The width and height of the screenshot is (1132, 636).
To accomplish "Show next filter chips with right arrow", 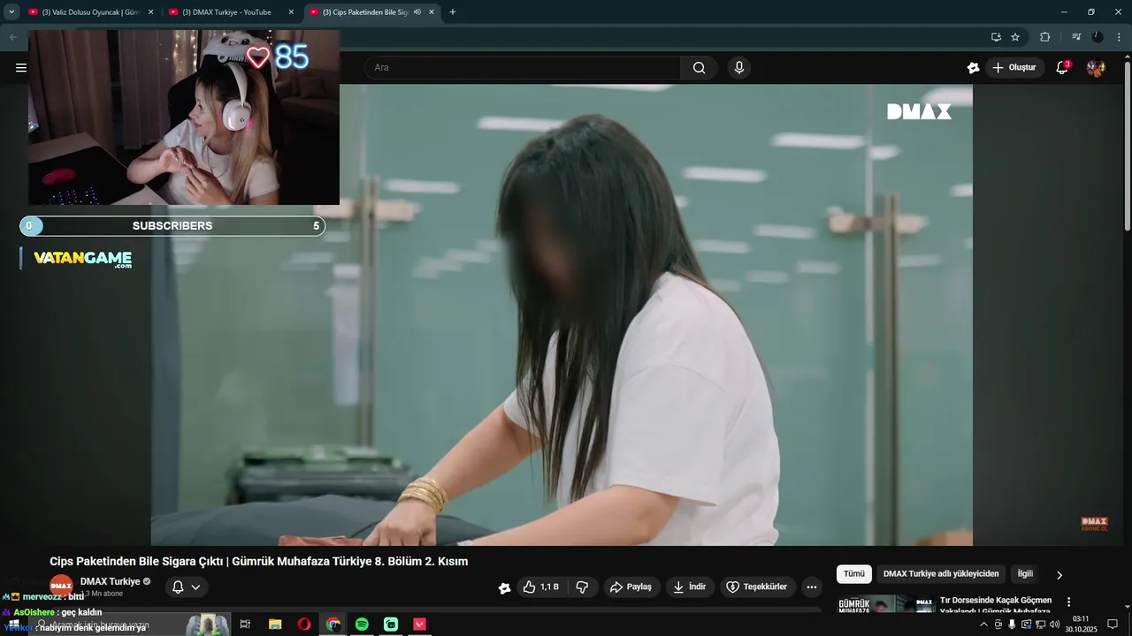I will (x=1059, y=575).
